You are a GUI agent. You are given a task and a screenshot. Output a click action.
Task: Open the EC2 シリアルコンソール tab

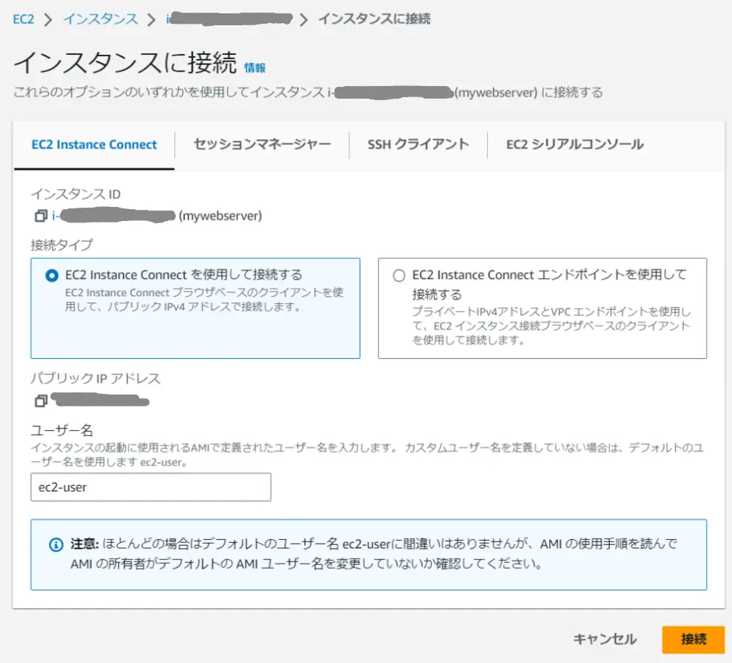click(x=575, y=145)
